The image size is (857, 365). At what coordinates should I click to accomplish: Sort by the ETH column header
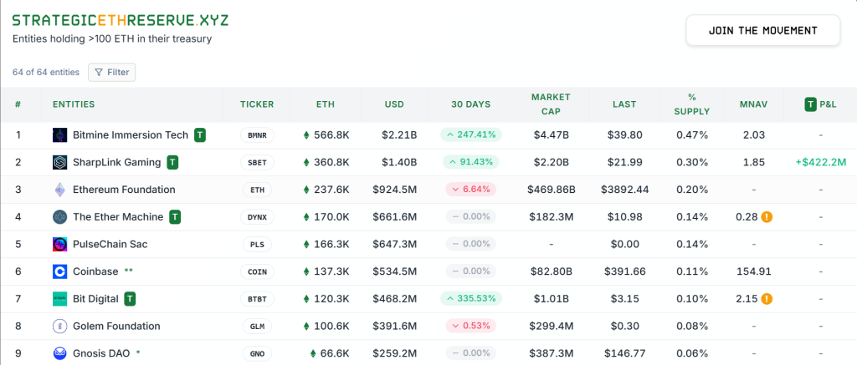tap(326, 104)
